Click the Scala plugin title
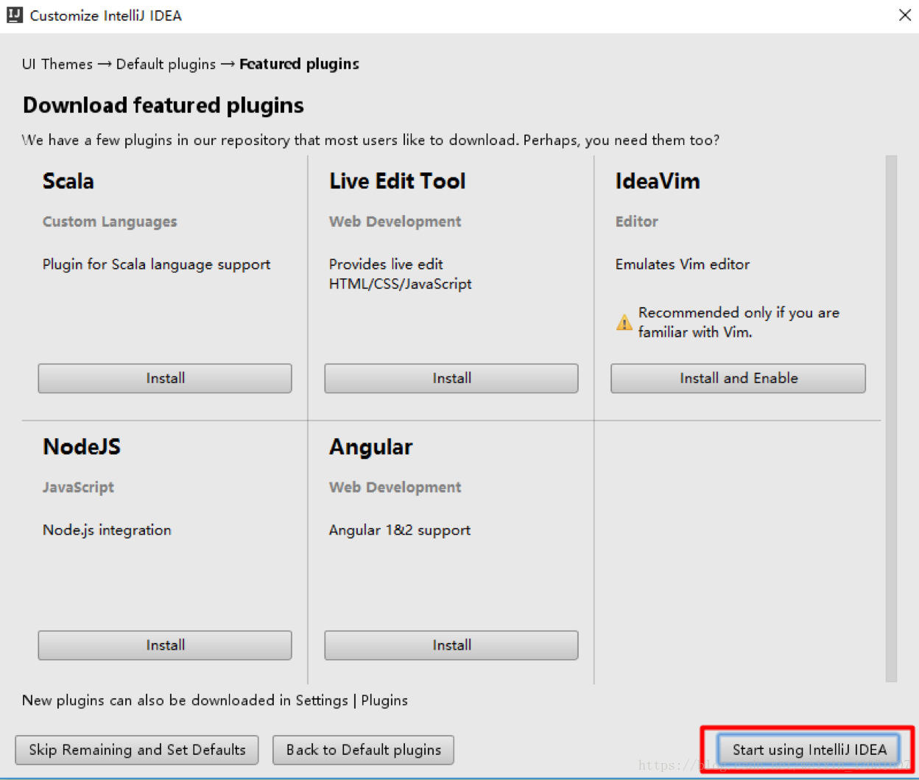Image resolution: width=919 pixels, height=780 pixels. 68,181
